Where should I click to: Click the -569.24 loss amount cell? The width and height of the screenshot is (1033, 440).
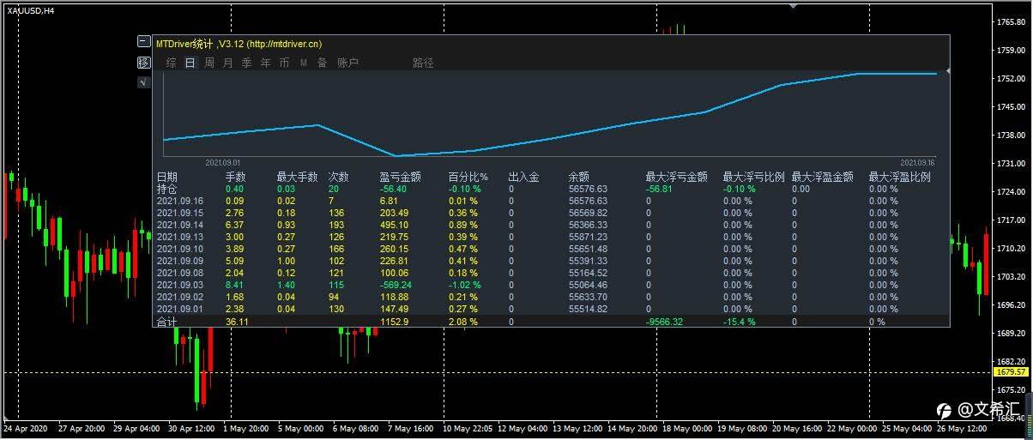pos(396,285)
